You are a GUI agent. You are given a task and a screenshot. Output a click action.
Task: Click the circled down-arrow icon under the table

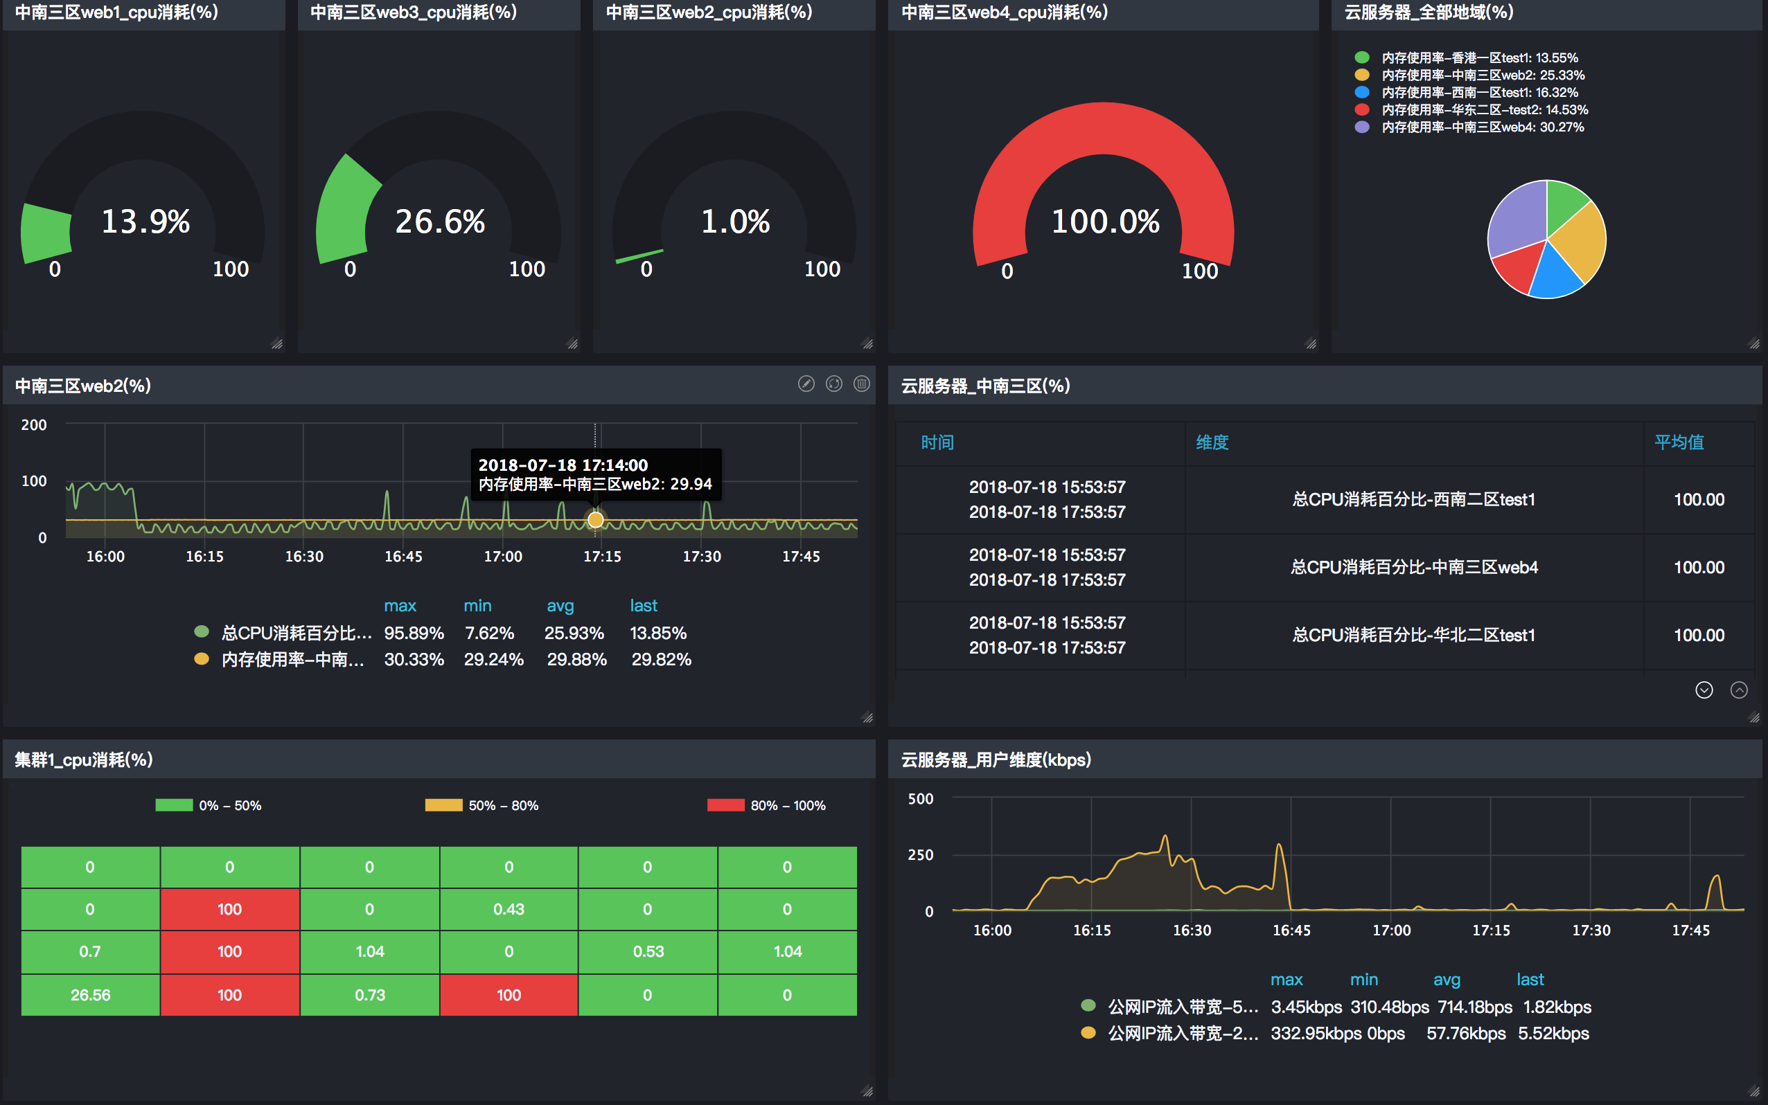pyautogui.click(x=1704, y=690)
